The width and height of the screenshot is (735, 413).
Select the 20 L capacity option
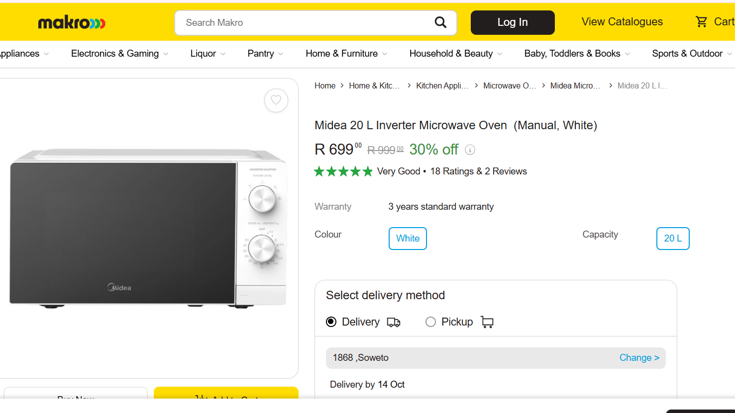tap(673, 239)
